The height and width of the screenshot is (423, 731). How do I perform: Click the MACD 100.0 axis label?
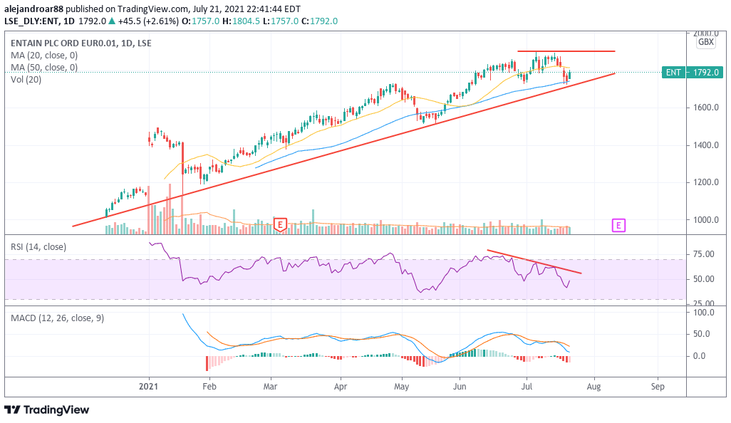704,312
